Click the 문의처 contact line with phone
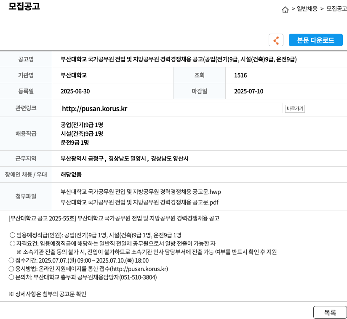 83,277
